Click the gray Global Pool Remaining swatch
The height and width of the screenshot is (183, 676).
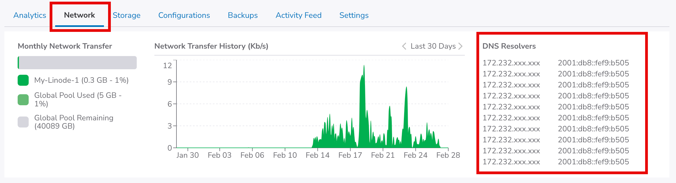[23, 122]
